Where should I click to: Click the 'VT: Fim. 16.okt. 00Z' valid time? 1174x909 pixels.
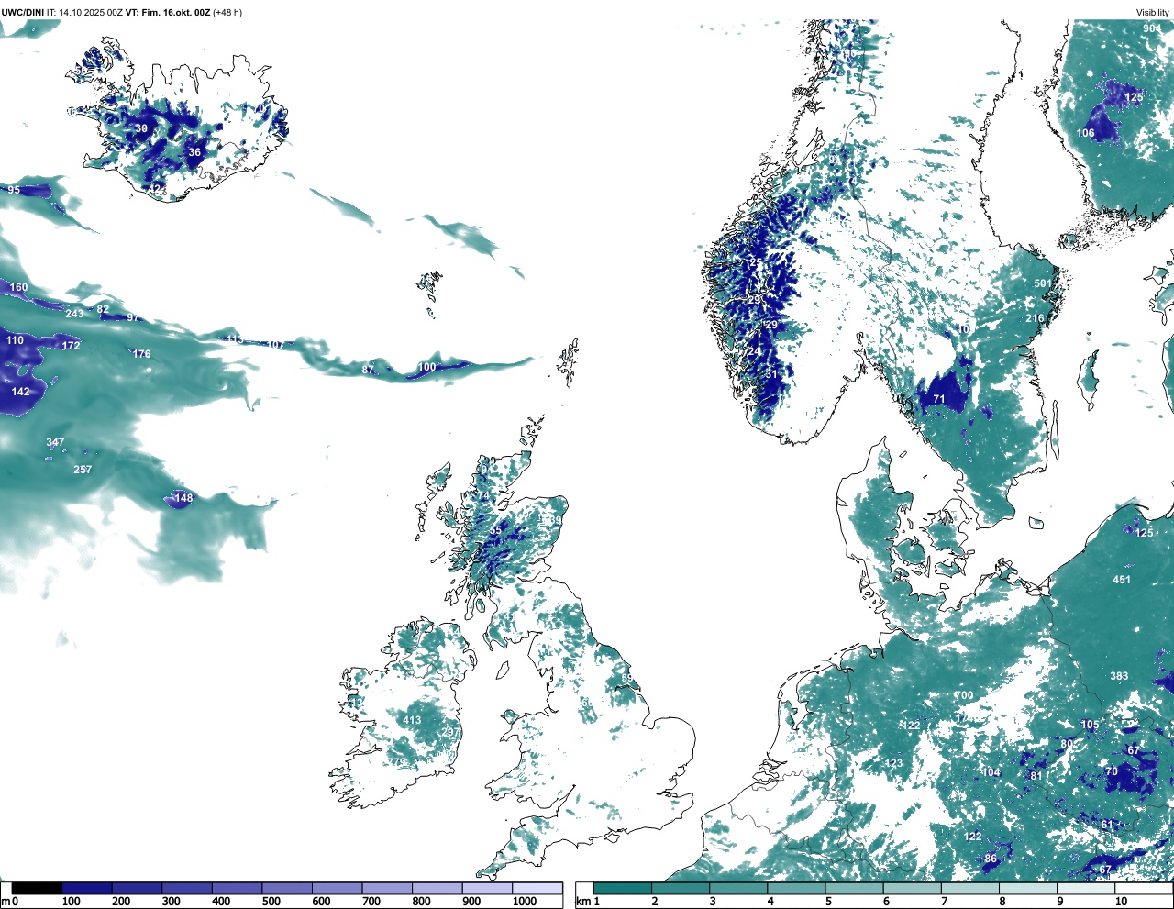click(167, 12)
